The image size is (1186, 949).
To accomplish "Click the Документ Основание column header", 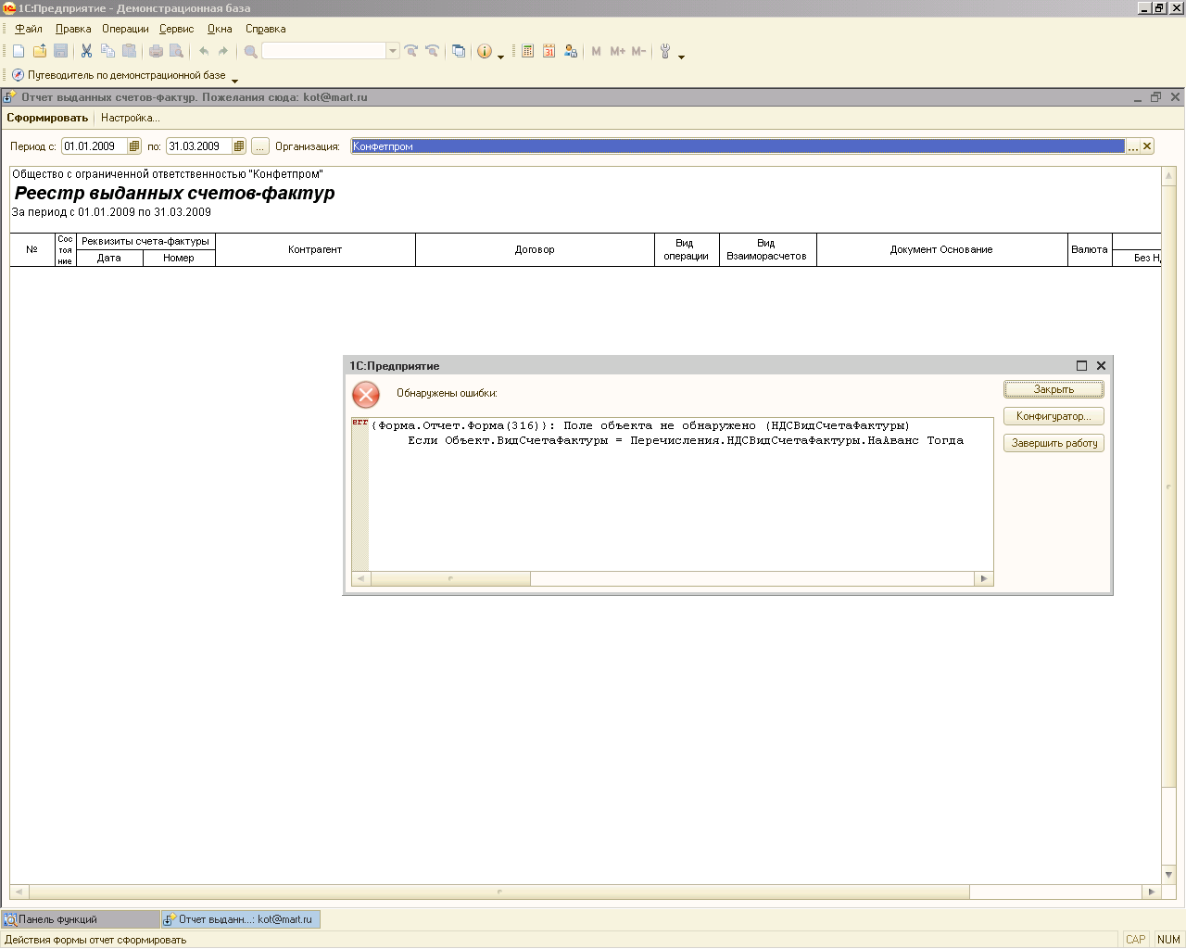I will coord(941,249).
